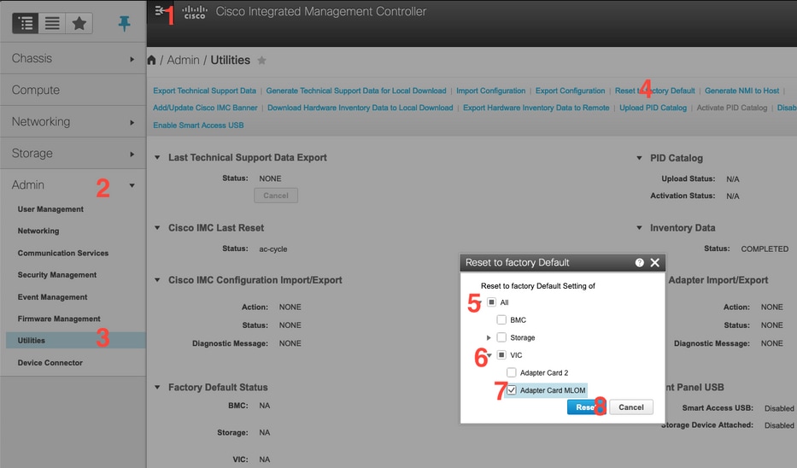Expand the Storage menu arrow in sidebar
The image size is (797, 468).
tap(132, 154)
